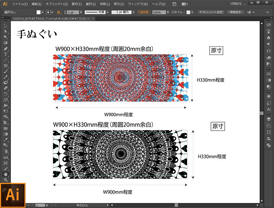Open the Layers panel icon
Image resolution: width=274 pixels, height=208 pixels.
pos(268,119)
